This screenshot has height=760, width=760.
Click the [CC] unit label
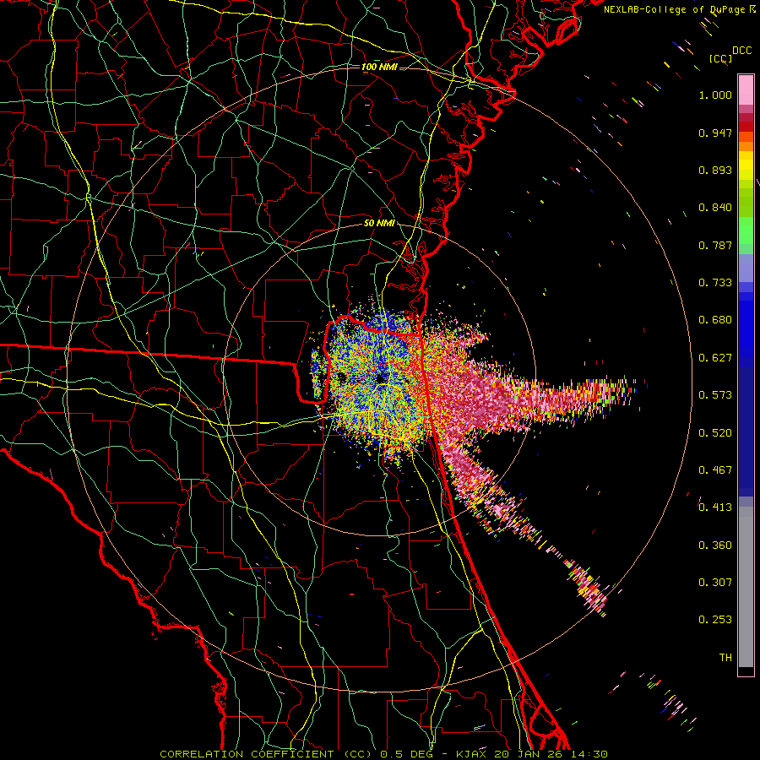tap(720, 58)
